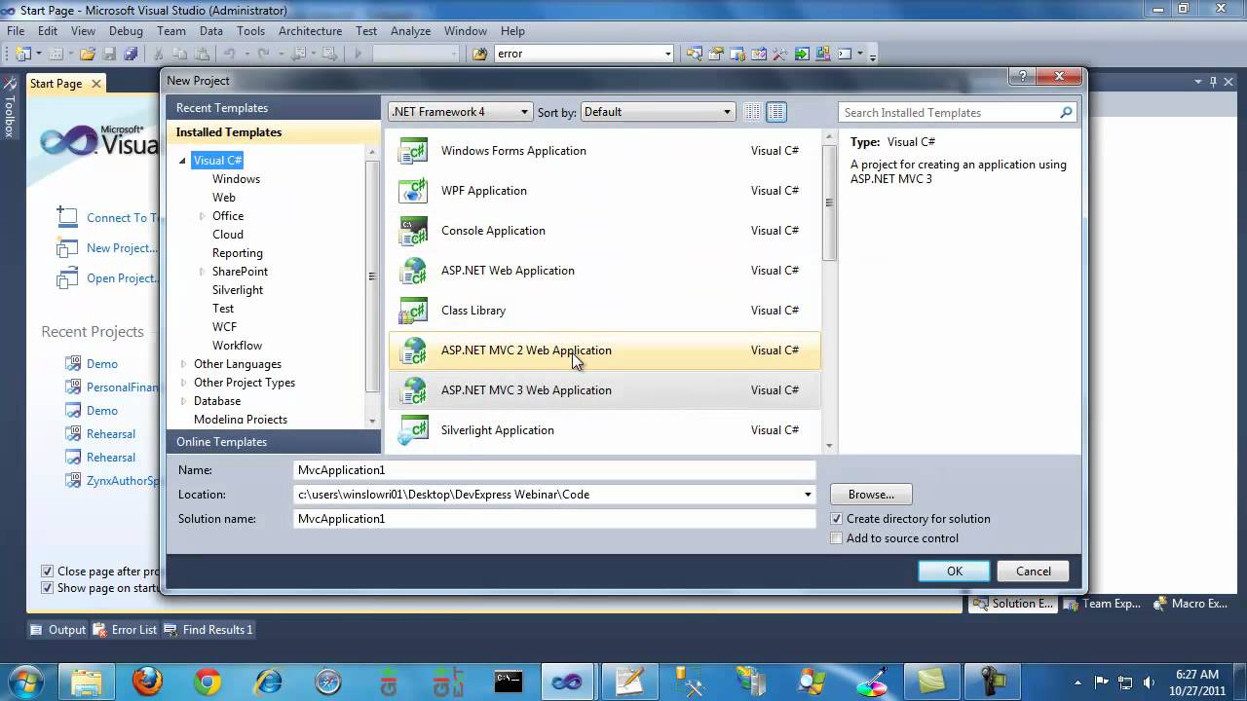Click the Browse... button

click(871, 495)
